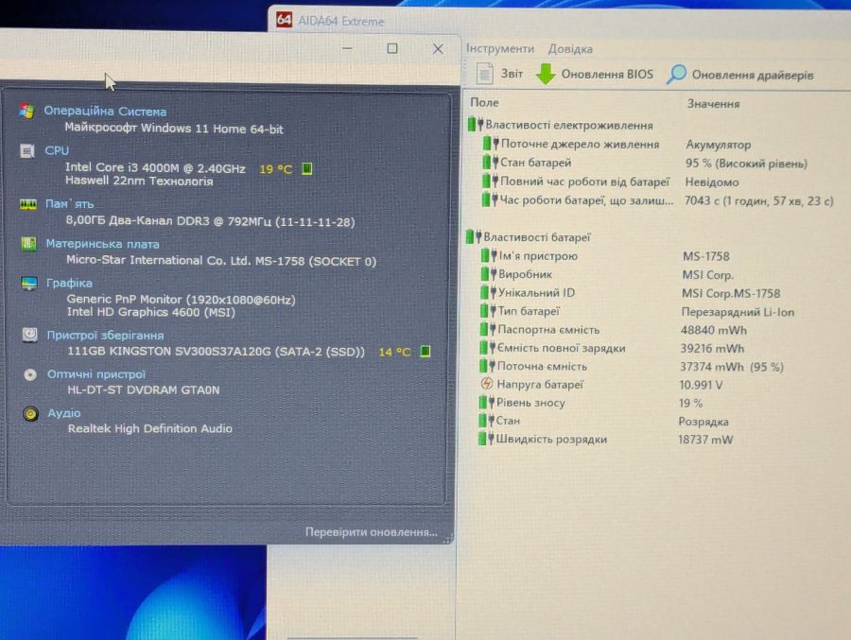The height and width of the screenshot is (640, 851).
Task: Open the CPU section link
Action: [x=57, y=150]
